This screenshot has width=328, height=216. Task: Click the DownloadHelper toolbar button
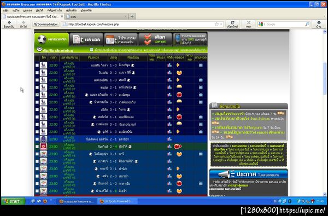point(46,24)
